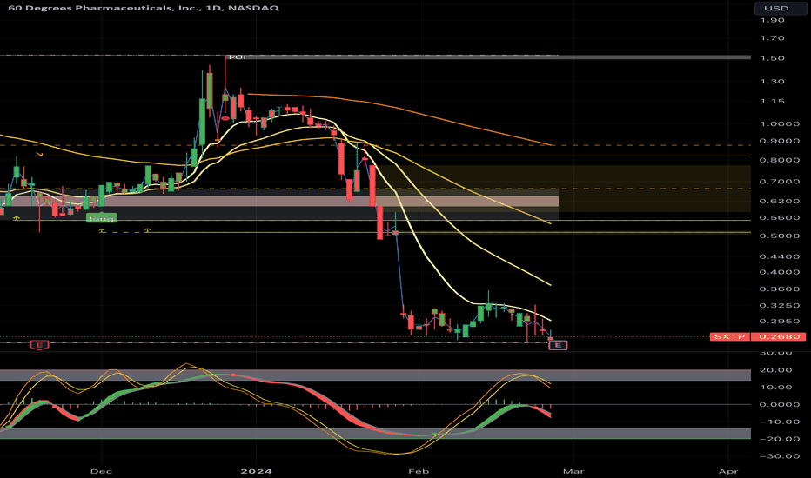Click the indicator scale value 0.0000
The height and width of the screenshot is (478, 811).
click(780, 405)
